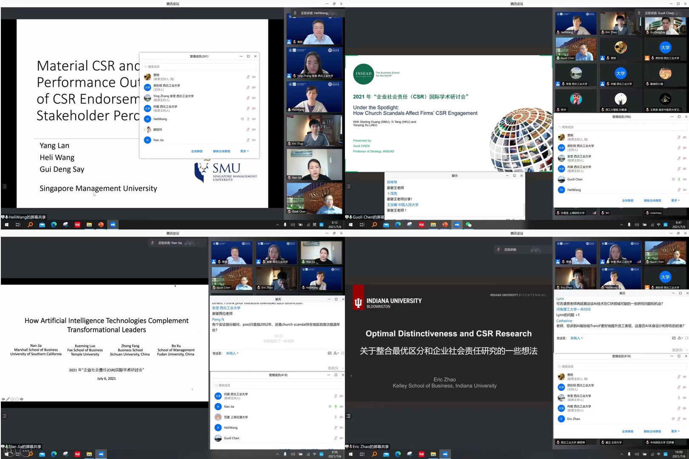The width and height of the screenshot is (689, 459).
Task: Click Nan Jia's green microphone icon in the member list
Action: pyautogui.click(x=336, y=407)
